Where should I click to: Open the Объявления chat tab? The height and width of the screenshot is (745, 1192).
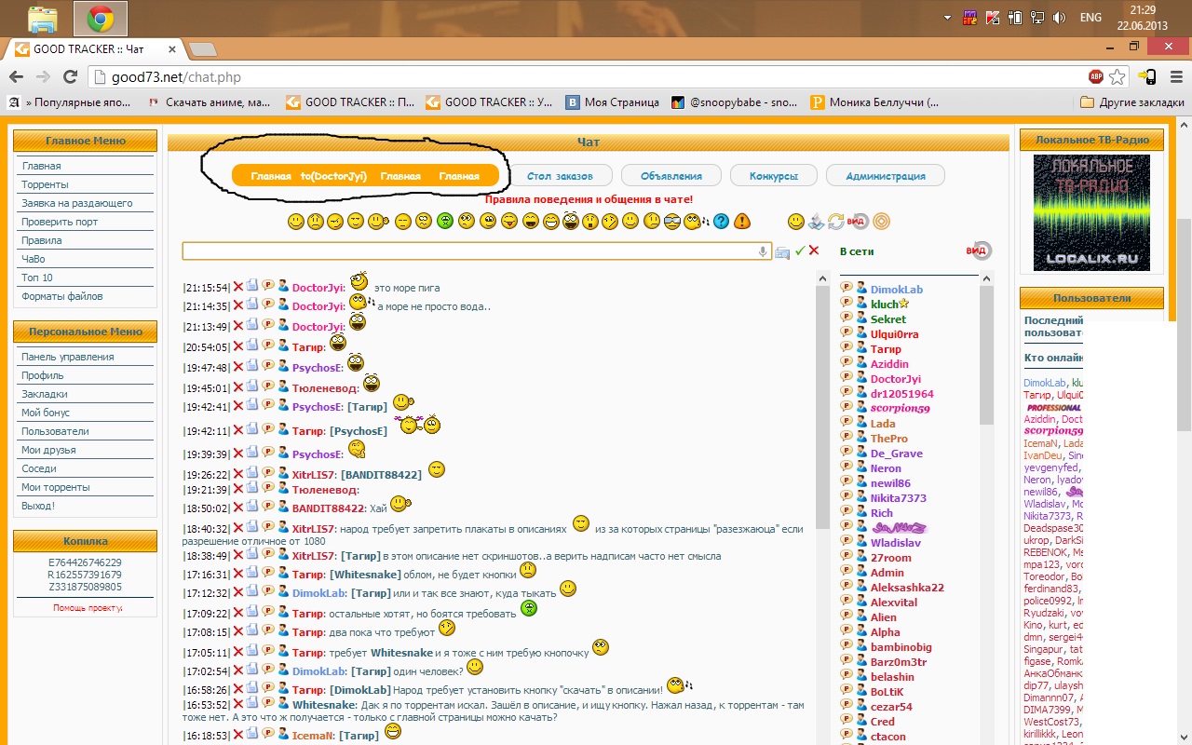[x=671, y=175]
